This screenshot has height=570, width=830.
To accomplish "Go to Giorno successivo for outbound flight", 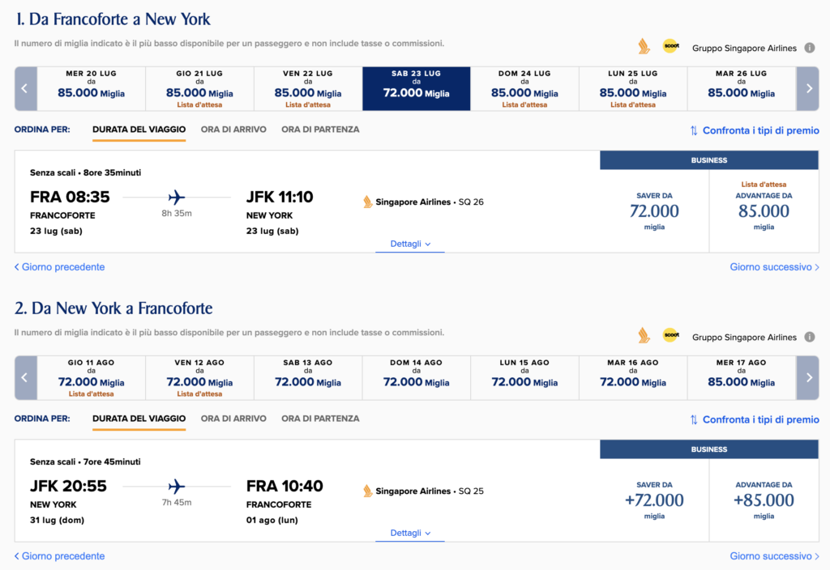I will [774, 267].
